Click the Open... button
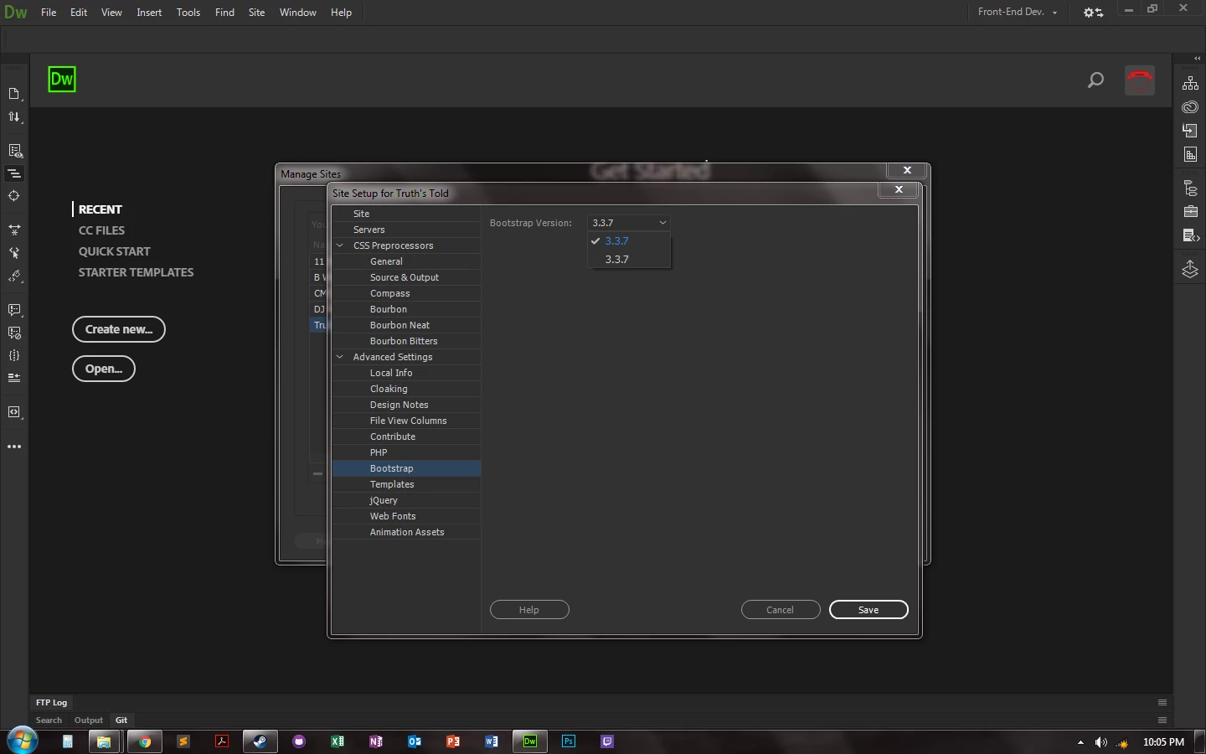The width and height of the screenshot is (1206, 754). click(x=104, y=369)
